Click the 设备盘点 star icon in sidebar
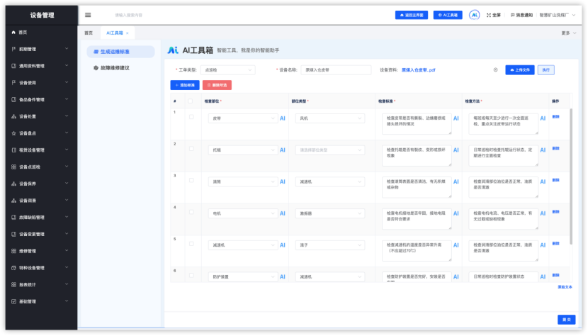This screenshot has width=588, height=336. click(13, 133)
